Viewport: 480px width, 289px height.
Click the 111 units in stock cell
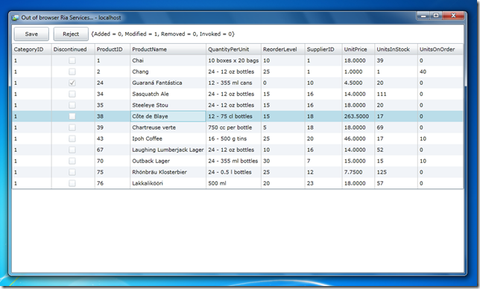(396, 94)
